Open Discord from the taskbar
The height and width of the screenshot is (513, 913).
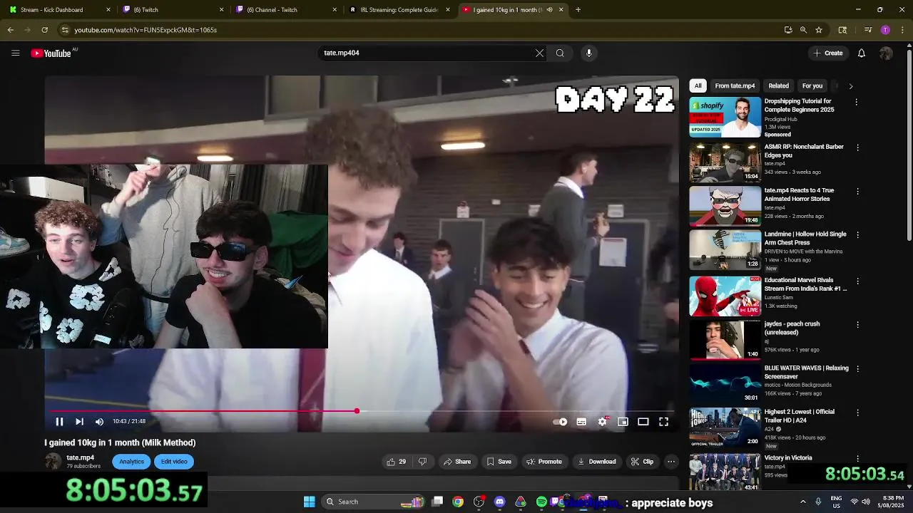(499, 502)
